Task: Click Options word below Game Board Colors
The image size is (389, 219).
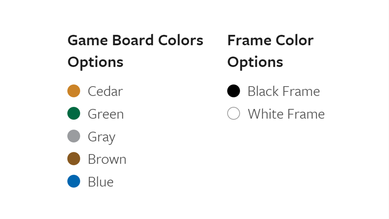Action: (x=95, y=63)
